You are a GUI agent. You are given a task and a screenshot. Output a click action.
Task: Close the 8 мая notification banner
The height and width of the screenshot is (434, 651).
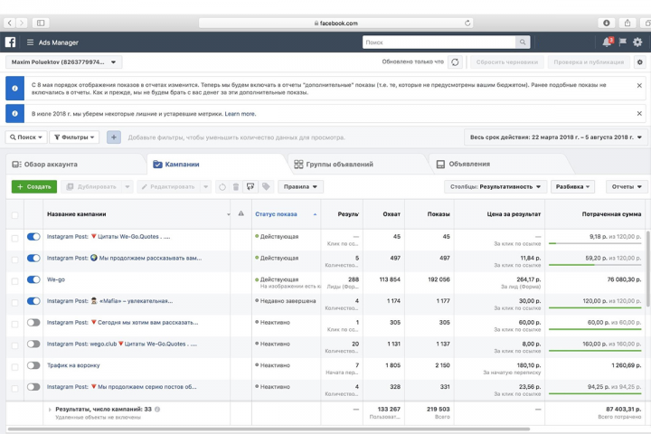tap(639, 85)
